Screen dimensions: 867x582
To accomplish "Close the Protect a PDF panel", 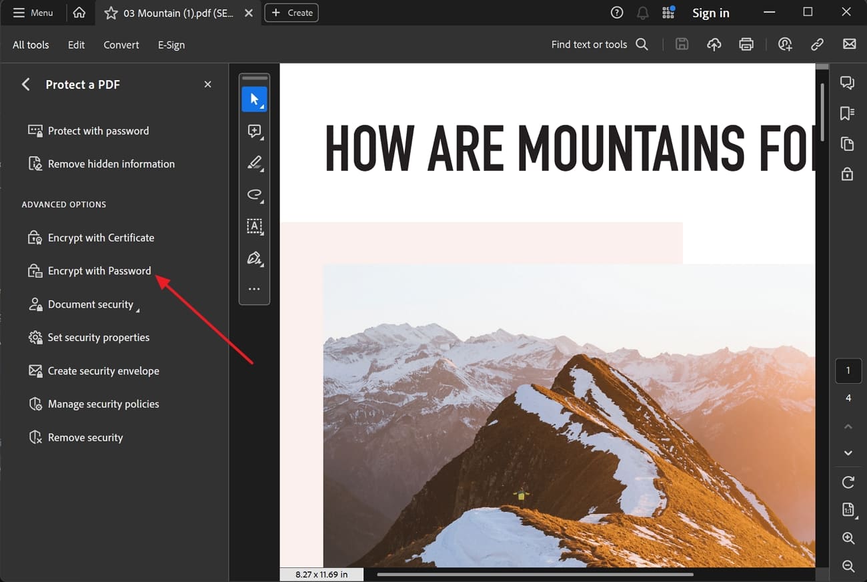I will tap(207, 84).
